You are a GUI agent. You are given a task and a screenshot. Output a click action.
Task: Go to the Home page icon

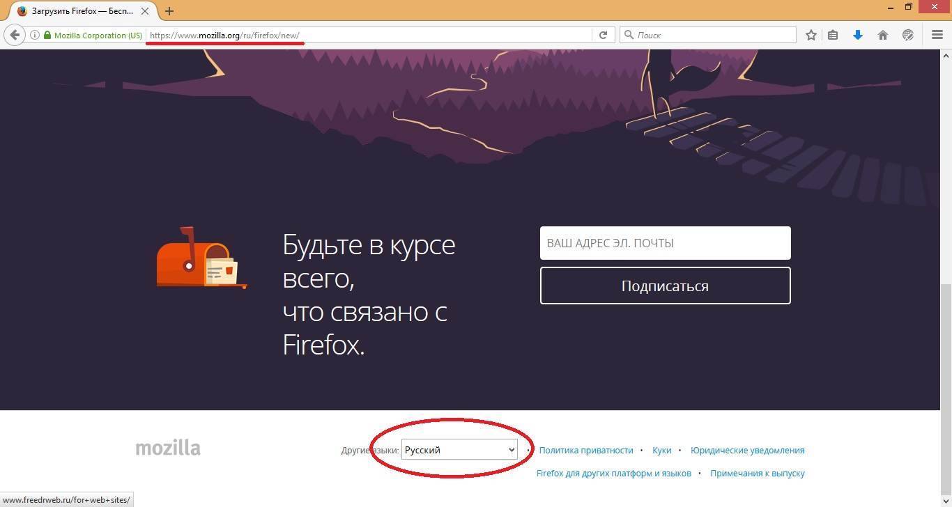(x=883, y=35)
